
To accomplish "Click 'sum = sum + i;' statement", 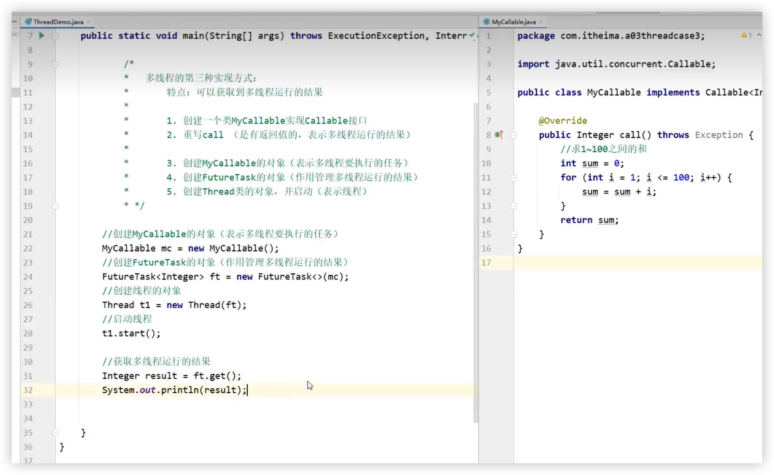I will point(619,192).
